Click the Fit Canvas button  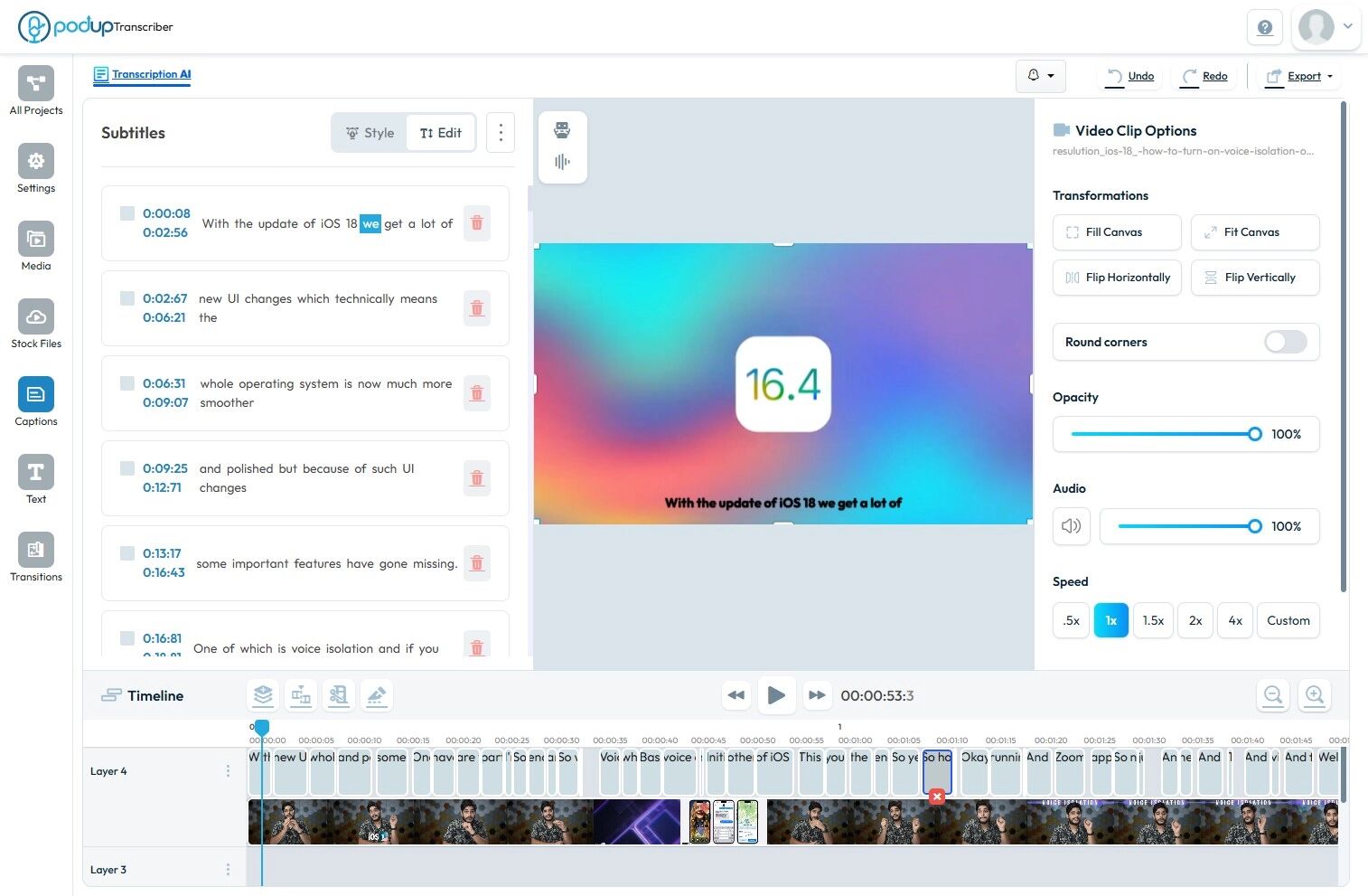coord(1255,232)
